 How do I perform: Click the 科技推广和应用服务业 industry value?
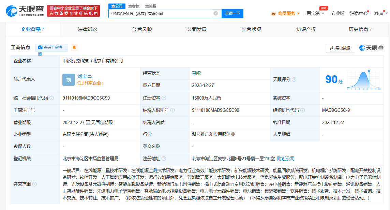tap(213, 135)
